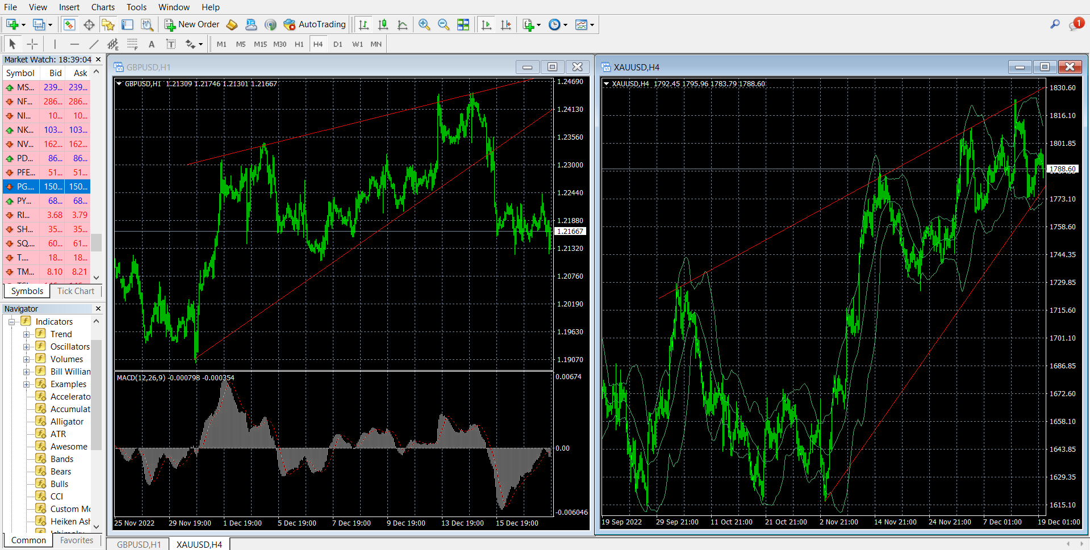The image size is (1090, 550).
Task: Click the Data Window crosshair icon
Action: (89, 24)
